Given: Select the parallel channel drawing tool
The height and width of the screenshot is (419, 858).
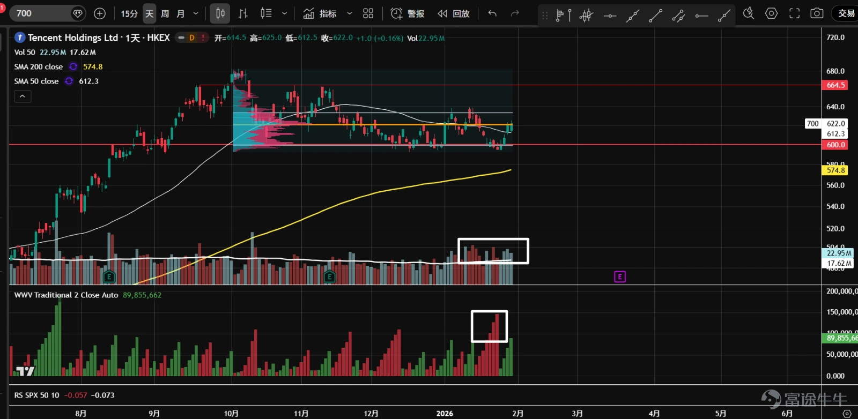Looking at the screenshot, I should (678, 16).
